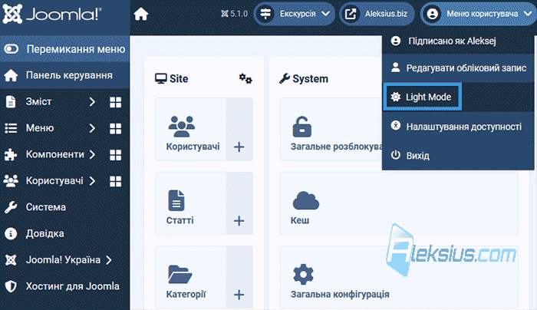Open Панель керування in sidebar
537x310 pixels.
[x=64, y=75]
